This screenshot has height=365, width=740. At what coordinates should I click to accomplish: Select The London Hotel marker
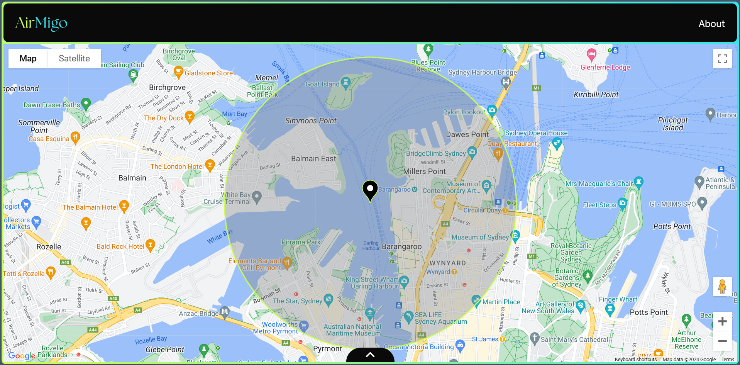(x=210, y=165)
